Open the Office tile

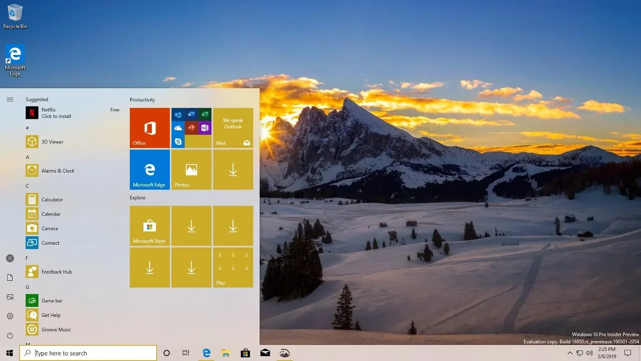[x=150, y=128]
